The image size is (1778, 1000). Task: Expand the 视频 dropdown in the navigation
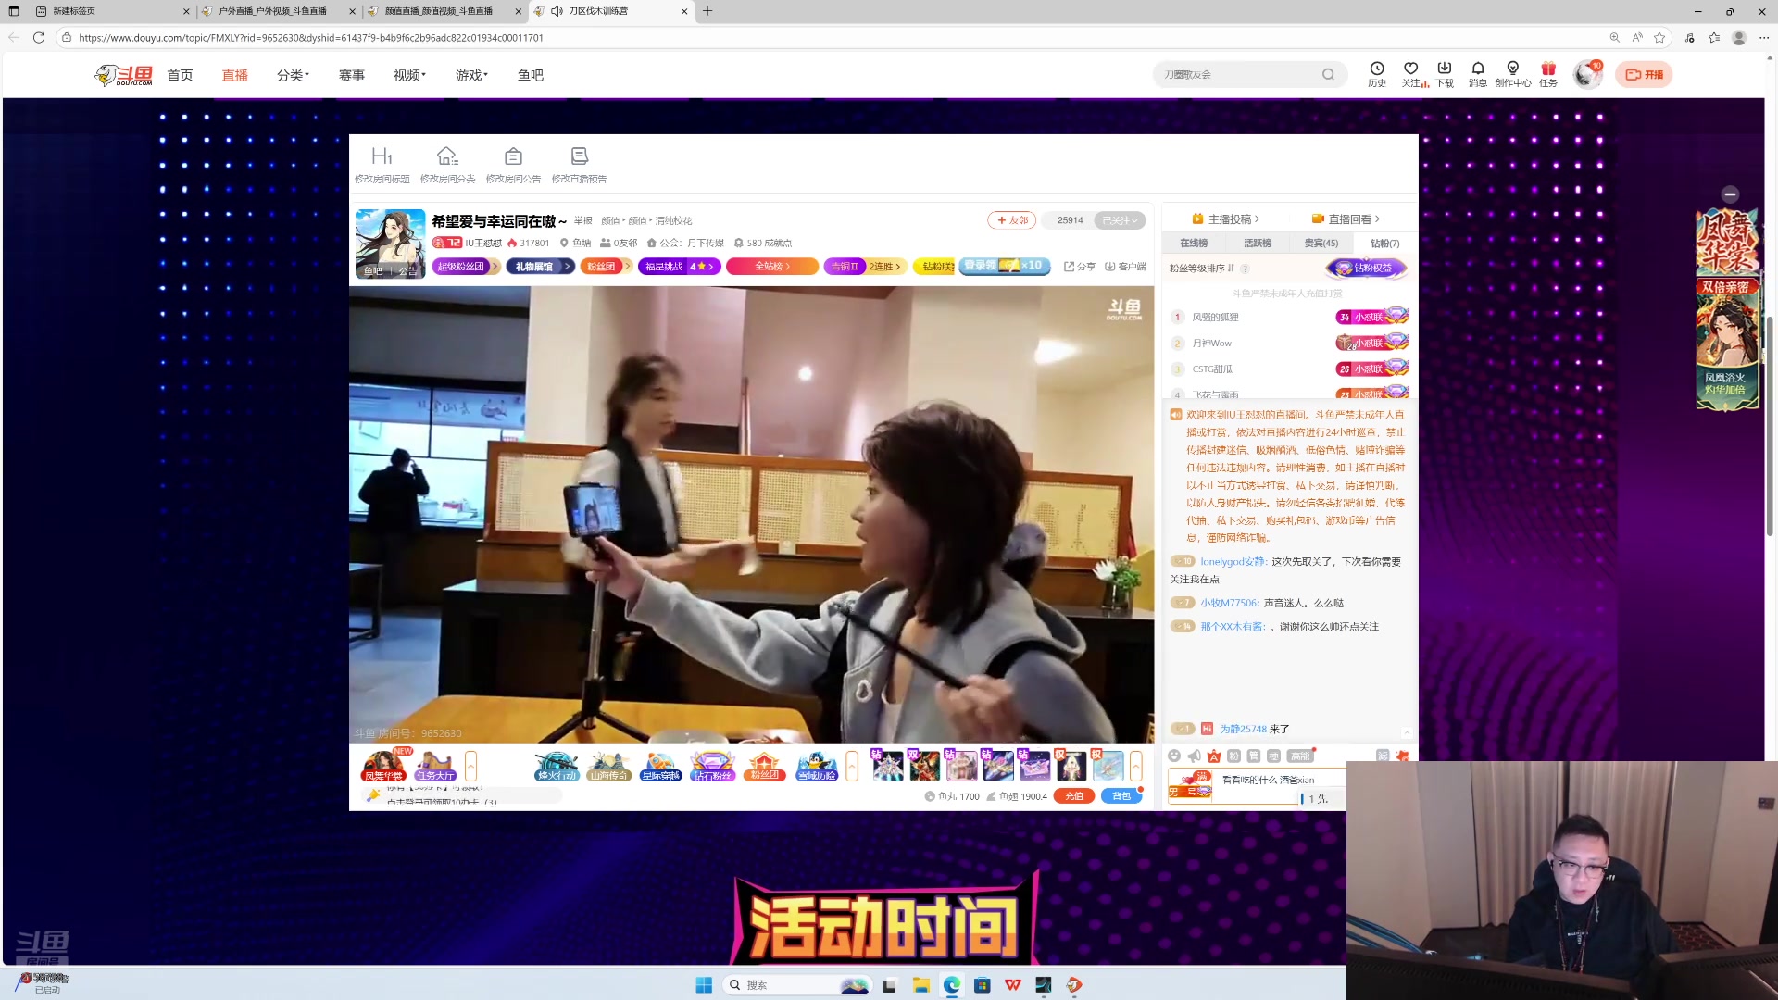408,75
